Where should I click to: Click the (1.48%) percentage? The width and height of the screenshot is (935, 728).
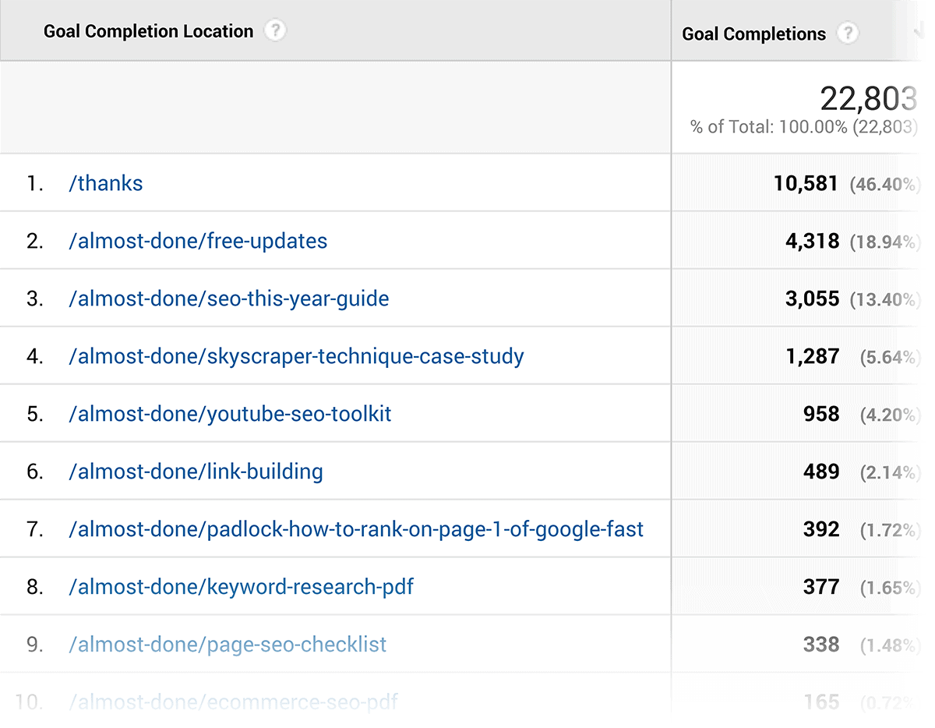pyautogui.click(x=891, y=645)
